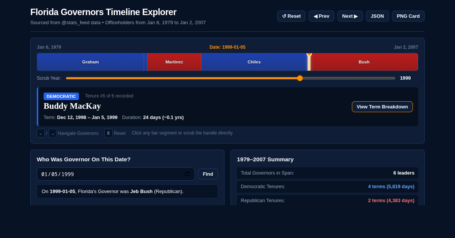Click the R key reset hint icon
This screenshot has height=238, width=455.
click(108, 133)
